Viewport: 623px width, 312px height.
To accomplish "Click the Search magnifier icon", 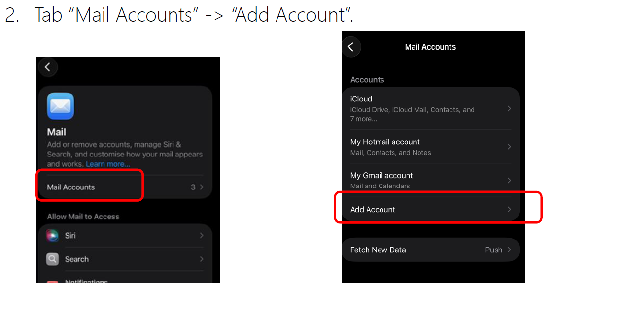I will 52,259.
